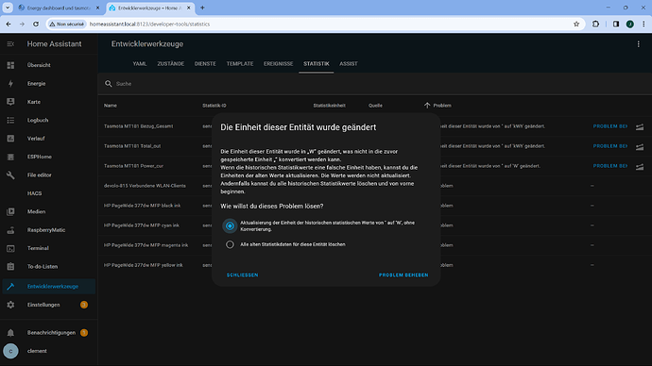Open File editor wrench icon

coord(10,175)
